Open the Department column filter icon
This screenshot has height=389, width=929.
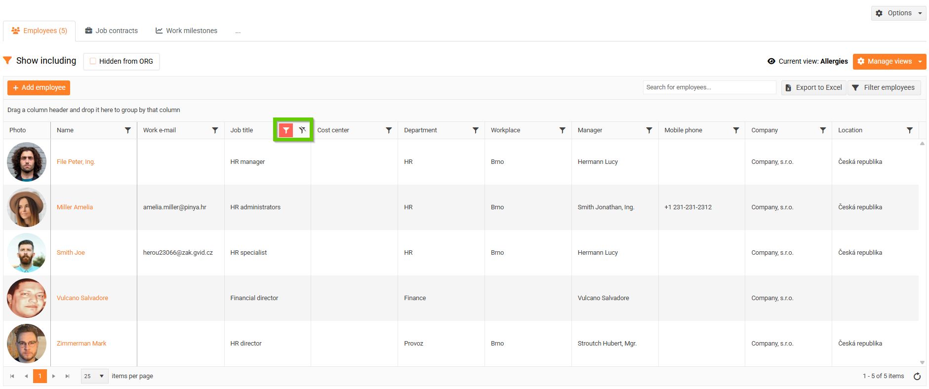coord(476,130)
